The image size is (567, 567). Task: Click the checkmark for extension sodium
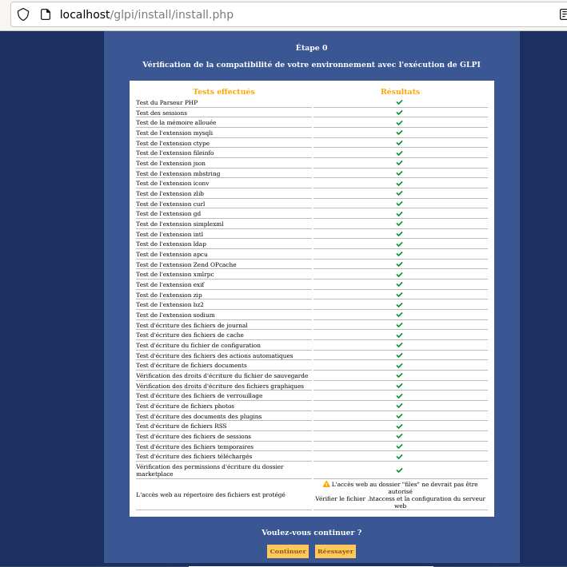click(x=399, y=315)
